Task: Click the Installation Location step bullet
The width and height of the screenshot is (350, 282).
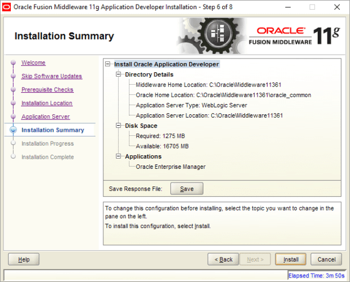Action: click(14, 103)
